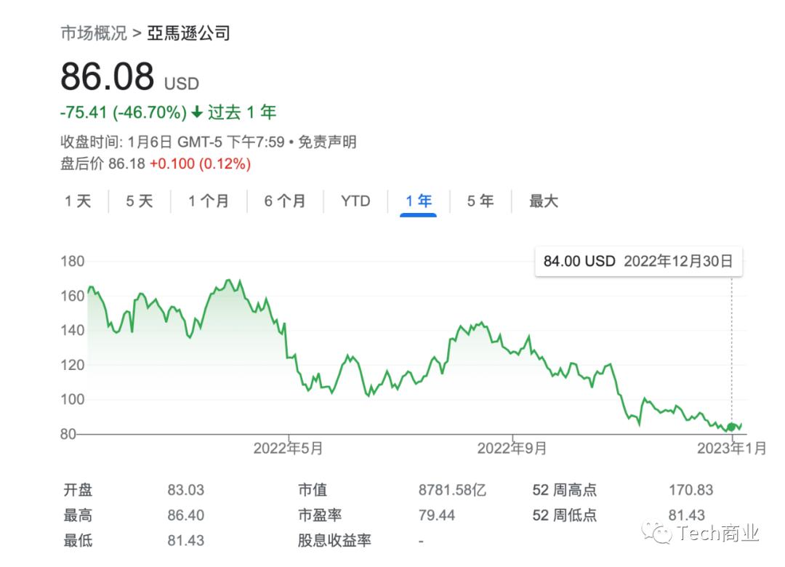Select the 1 天 time range tab
The width and height of the screenshot is (785, 567).
tap(78, 201)
